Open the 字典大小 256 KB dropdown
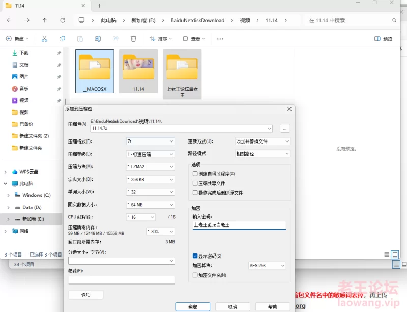 tap(150, 179)
